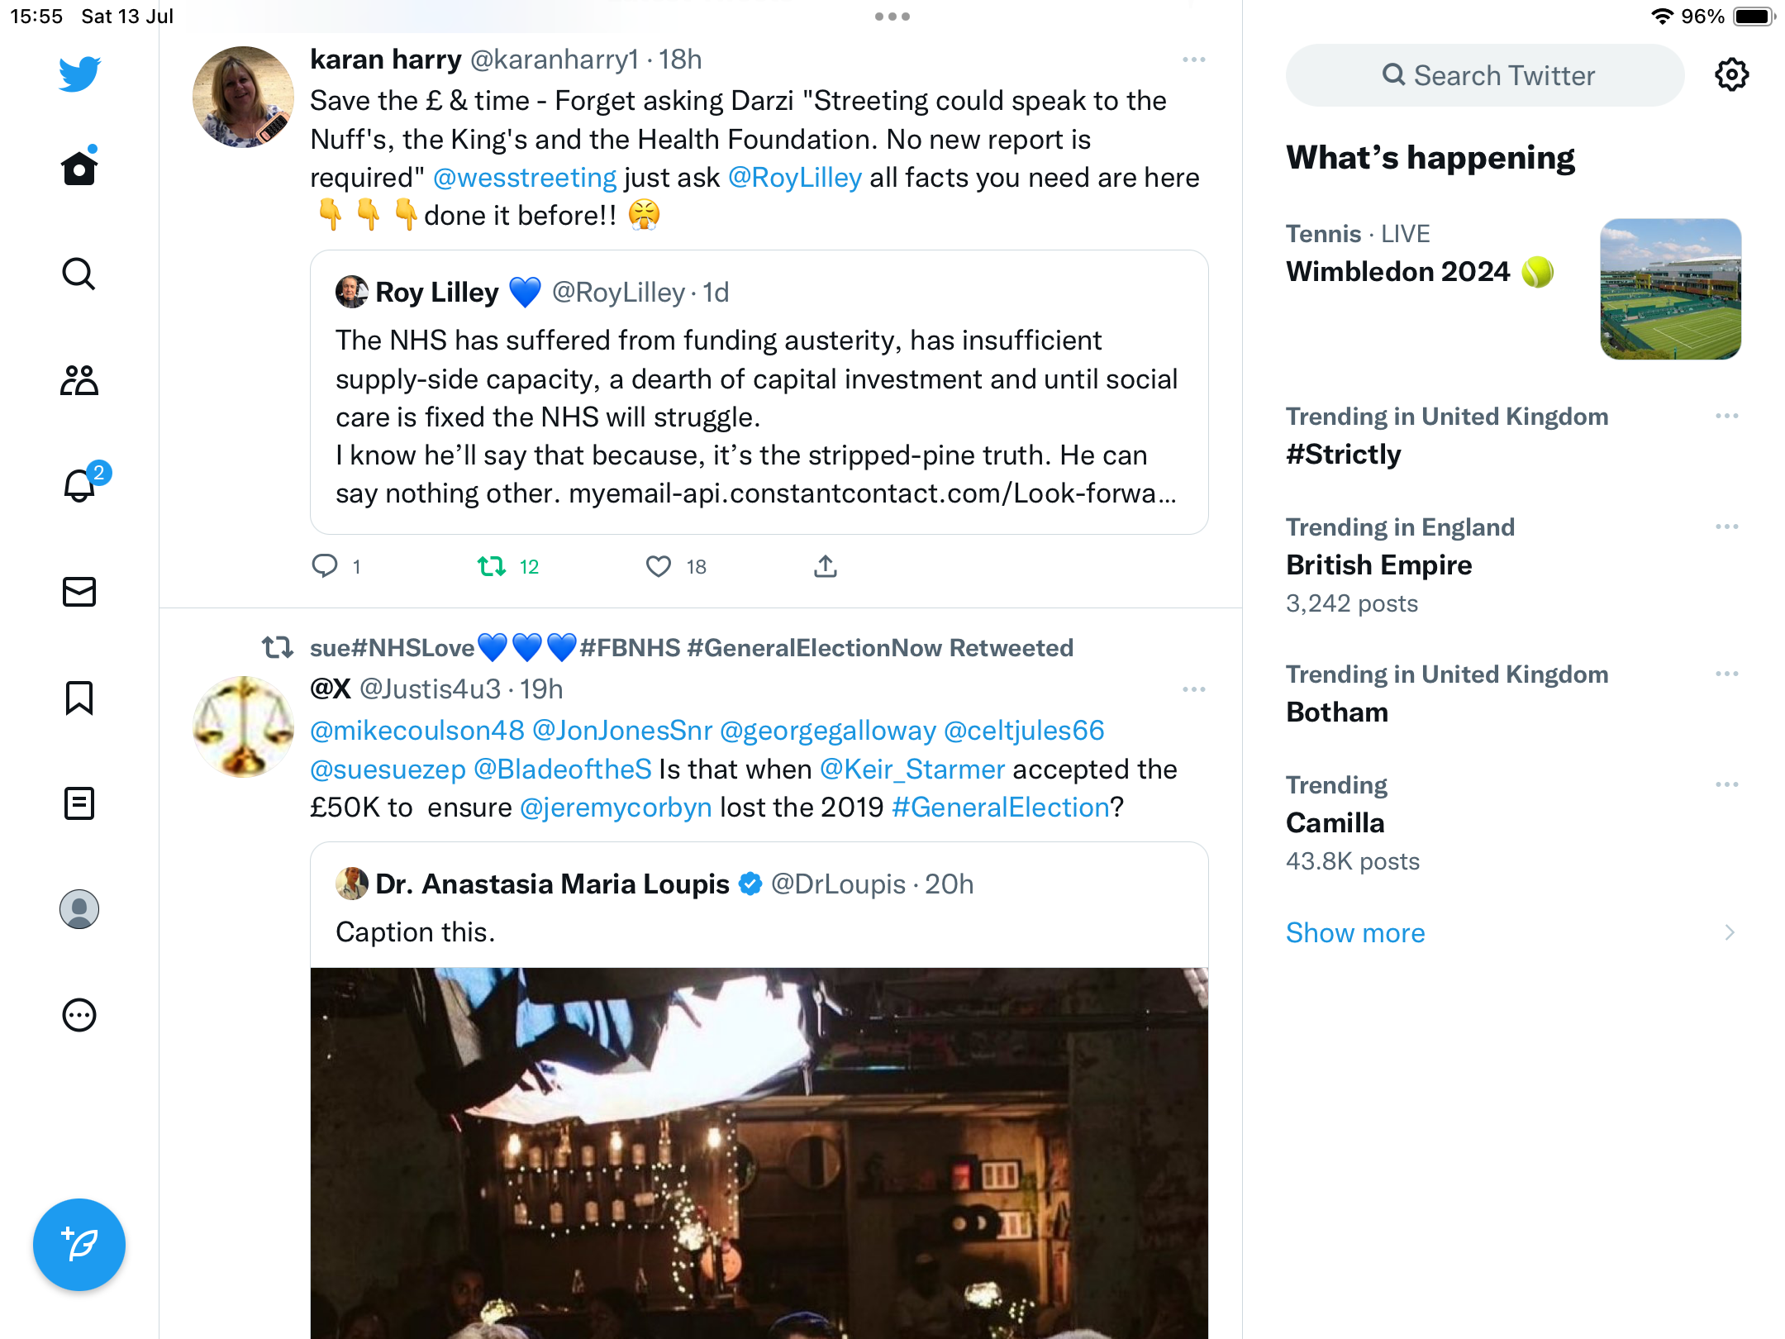1785x1339 pixels.
Task: Open the Home feed icon
Action: click(79, 169)
